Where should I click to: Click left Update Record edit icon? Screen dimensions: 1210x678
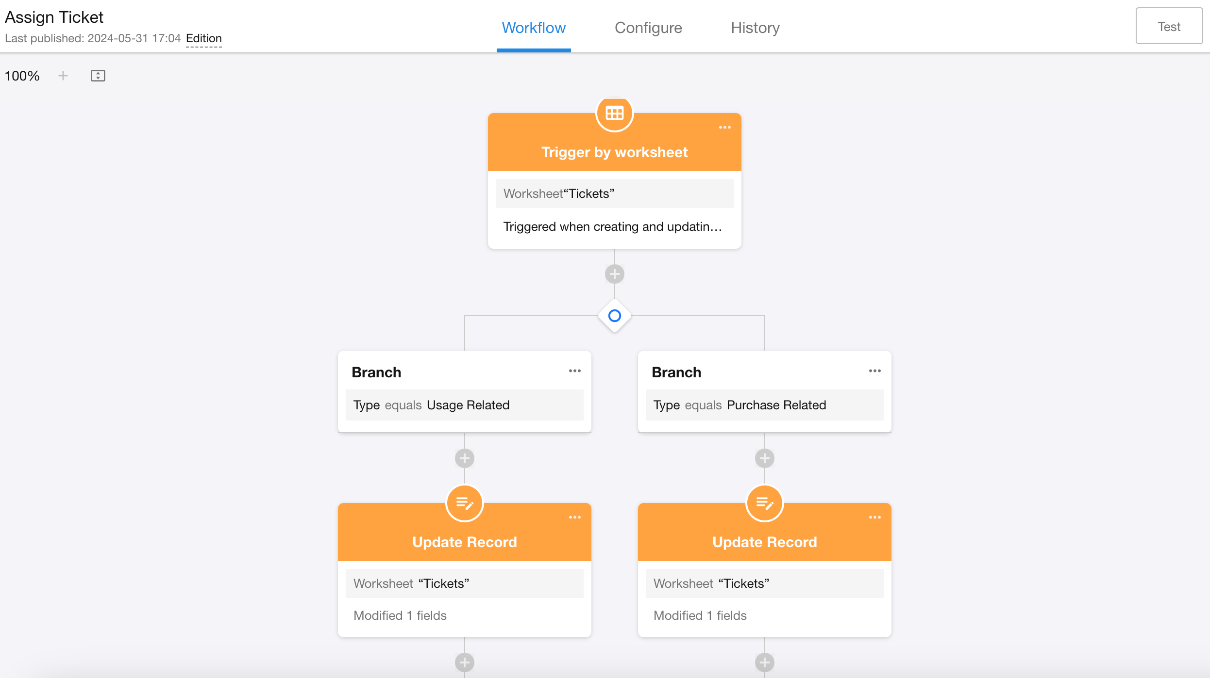(x=464, y=504)
